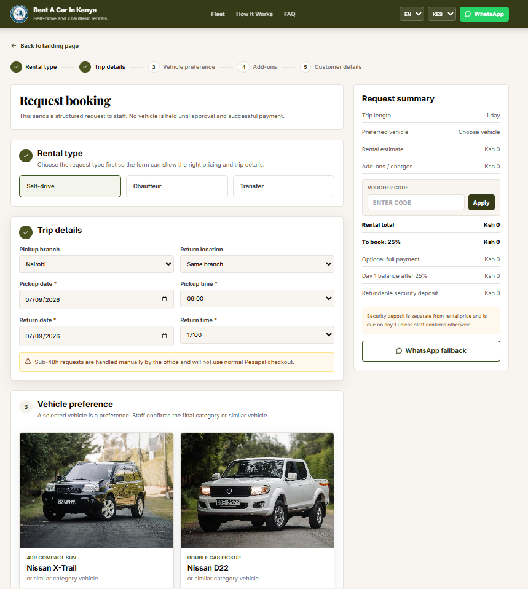The width and height of the screenshot is (528, 589).
Task: Select Transfer rental type
Action: pos(283,186)
